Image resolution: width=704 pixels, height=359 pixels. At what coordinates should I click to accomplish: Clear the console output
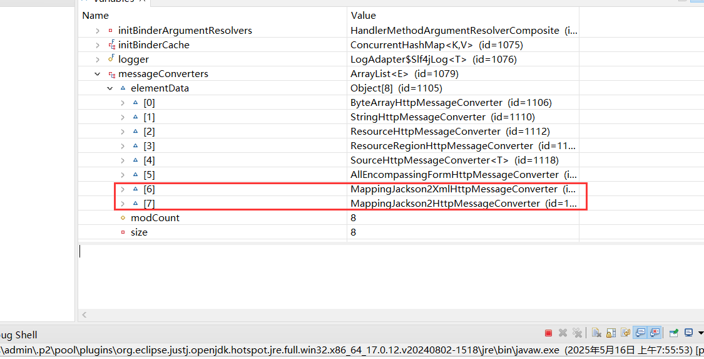point(596,333)
